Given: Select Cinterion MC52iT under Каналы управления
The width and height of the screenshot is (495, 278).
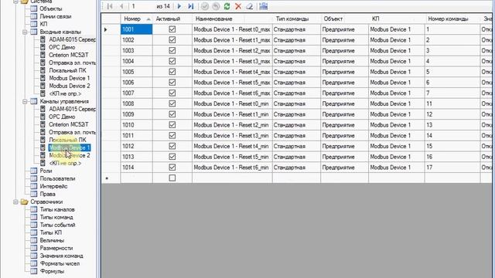Looking at the screenshot, I should click(x=69, y=124).
